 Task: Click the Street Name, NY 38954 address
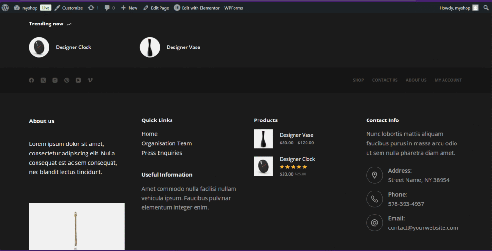pos(418,180)
